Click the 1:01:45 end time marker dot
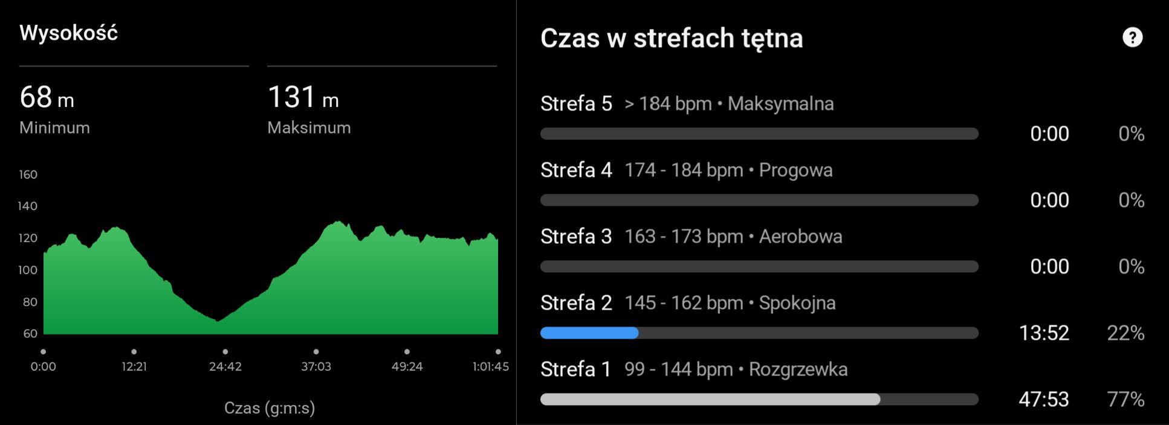 click(x=497, y=351)
